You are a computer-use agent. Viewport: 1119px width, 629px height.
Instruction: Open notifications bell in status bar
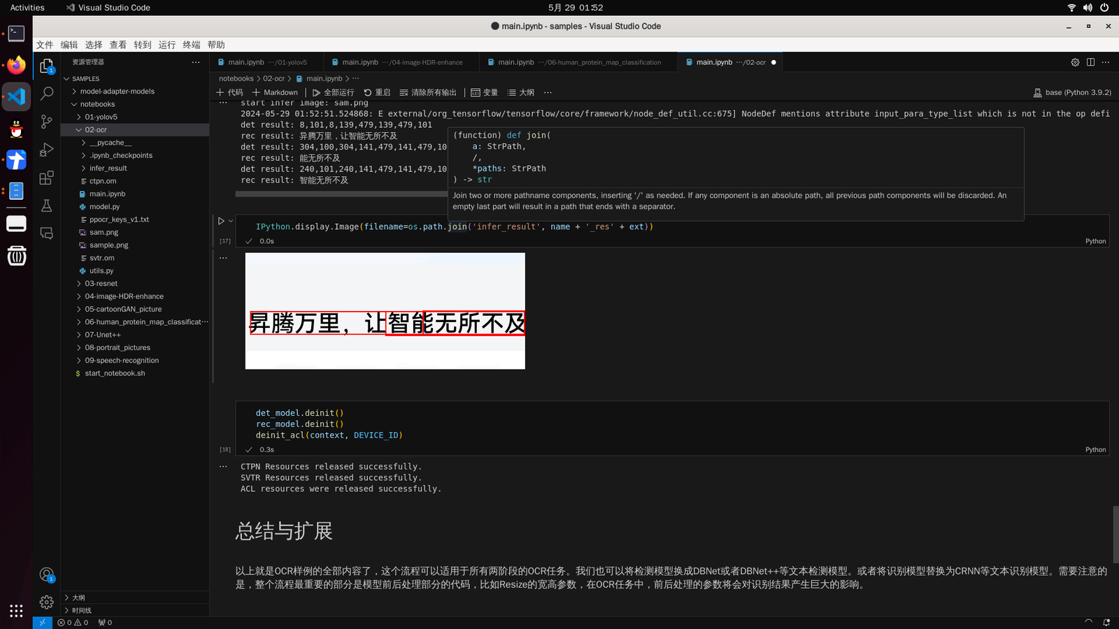[1106, 623]
